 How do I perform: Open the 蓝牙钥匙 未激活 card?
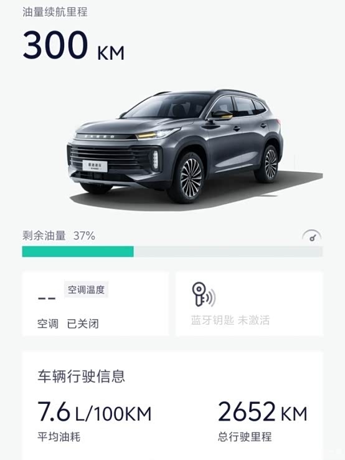point(249,304)
